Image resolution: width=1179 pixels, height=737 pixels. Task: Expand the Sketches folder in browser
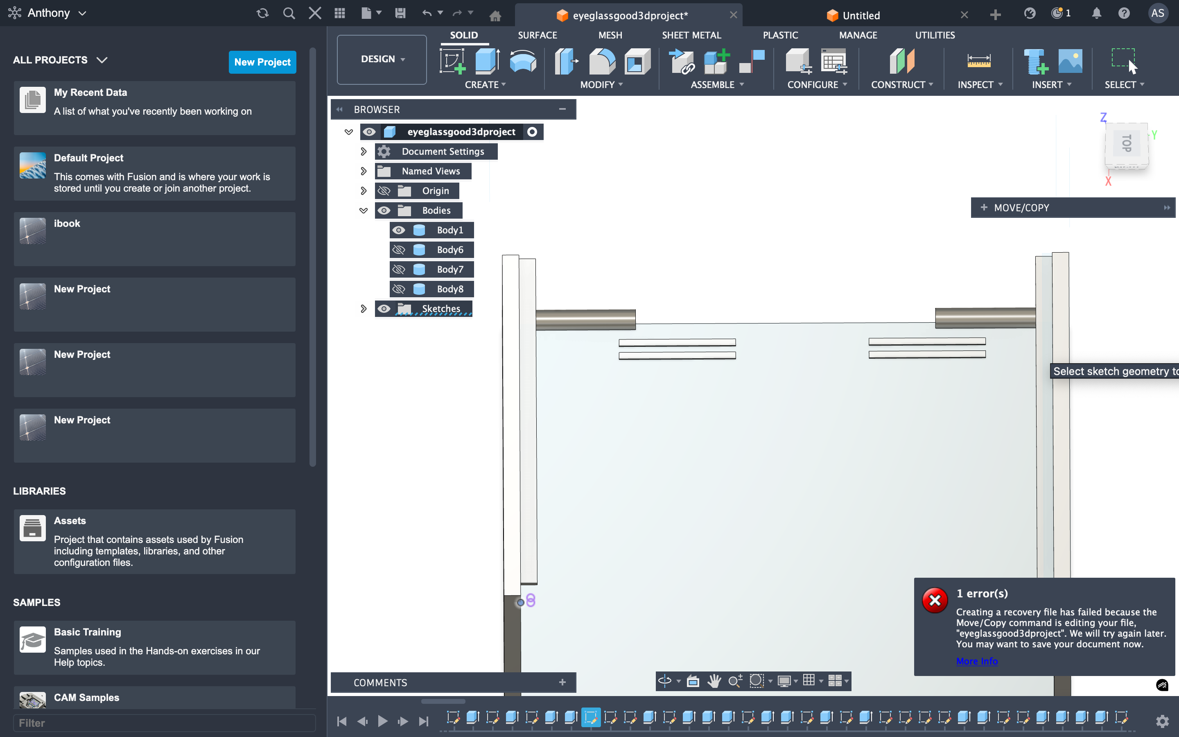click(x=364, y=309)
